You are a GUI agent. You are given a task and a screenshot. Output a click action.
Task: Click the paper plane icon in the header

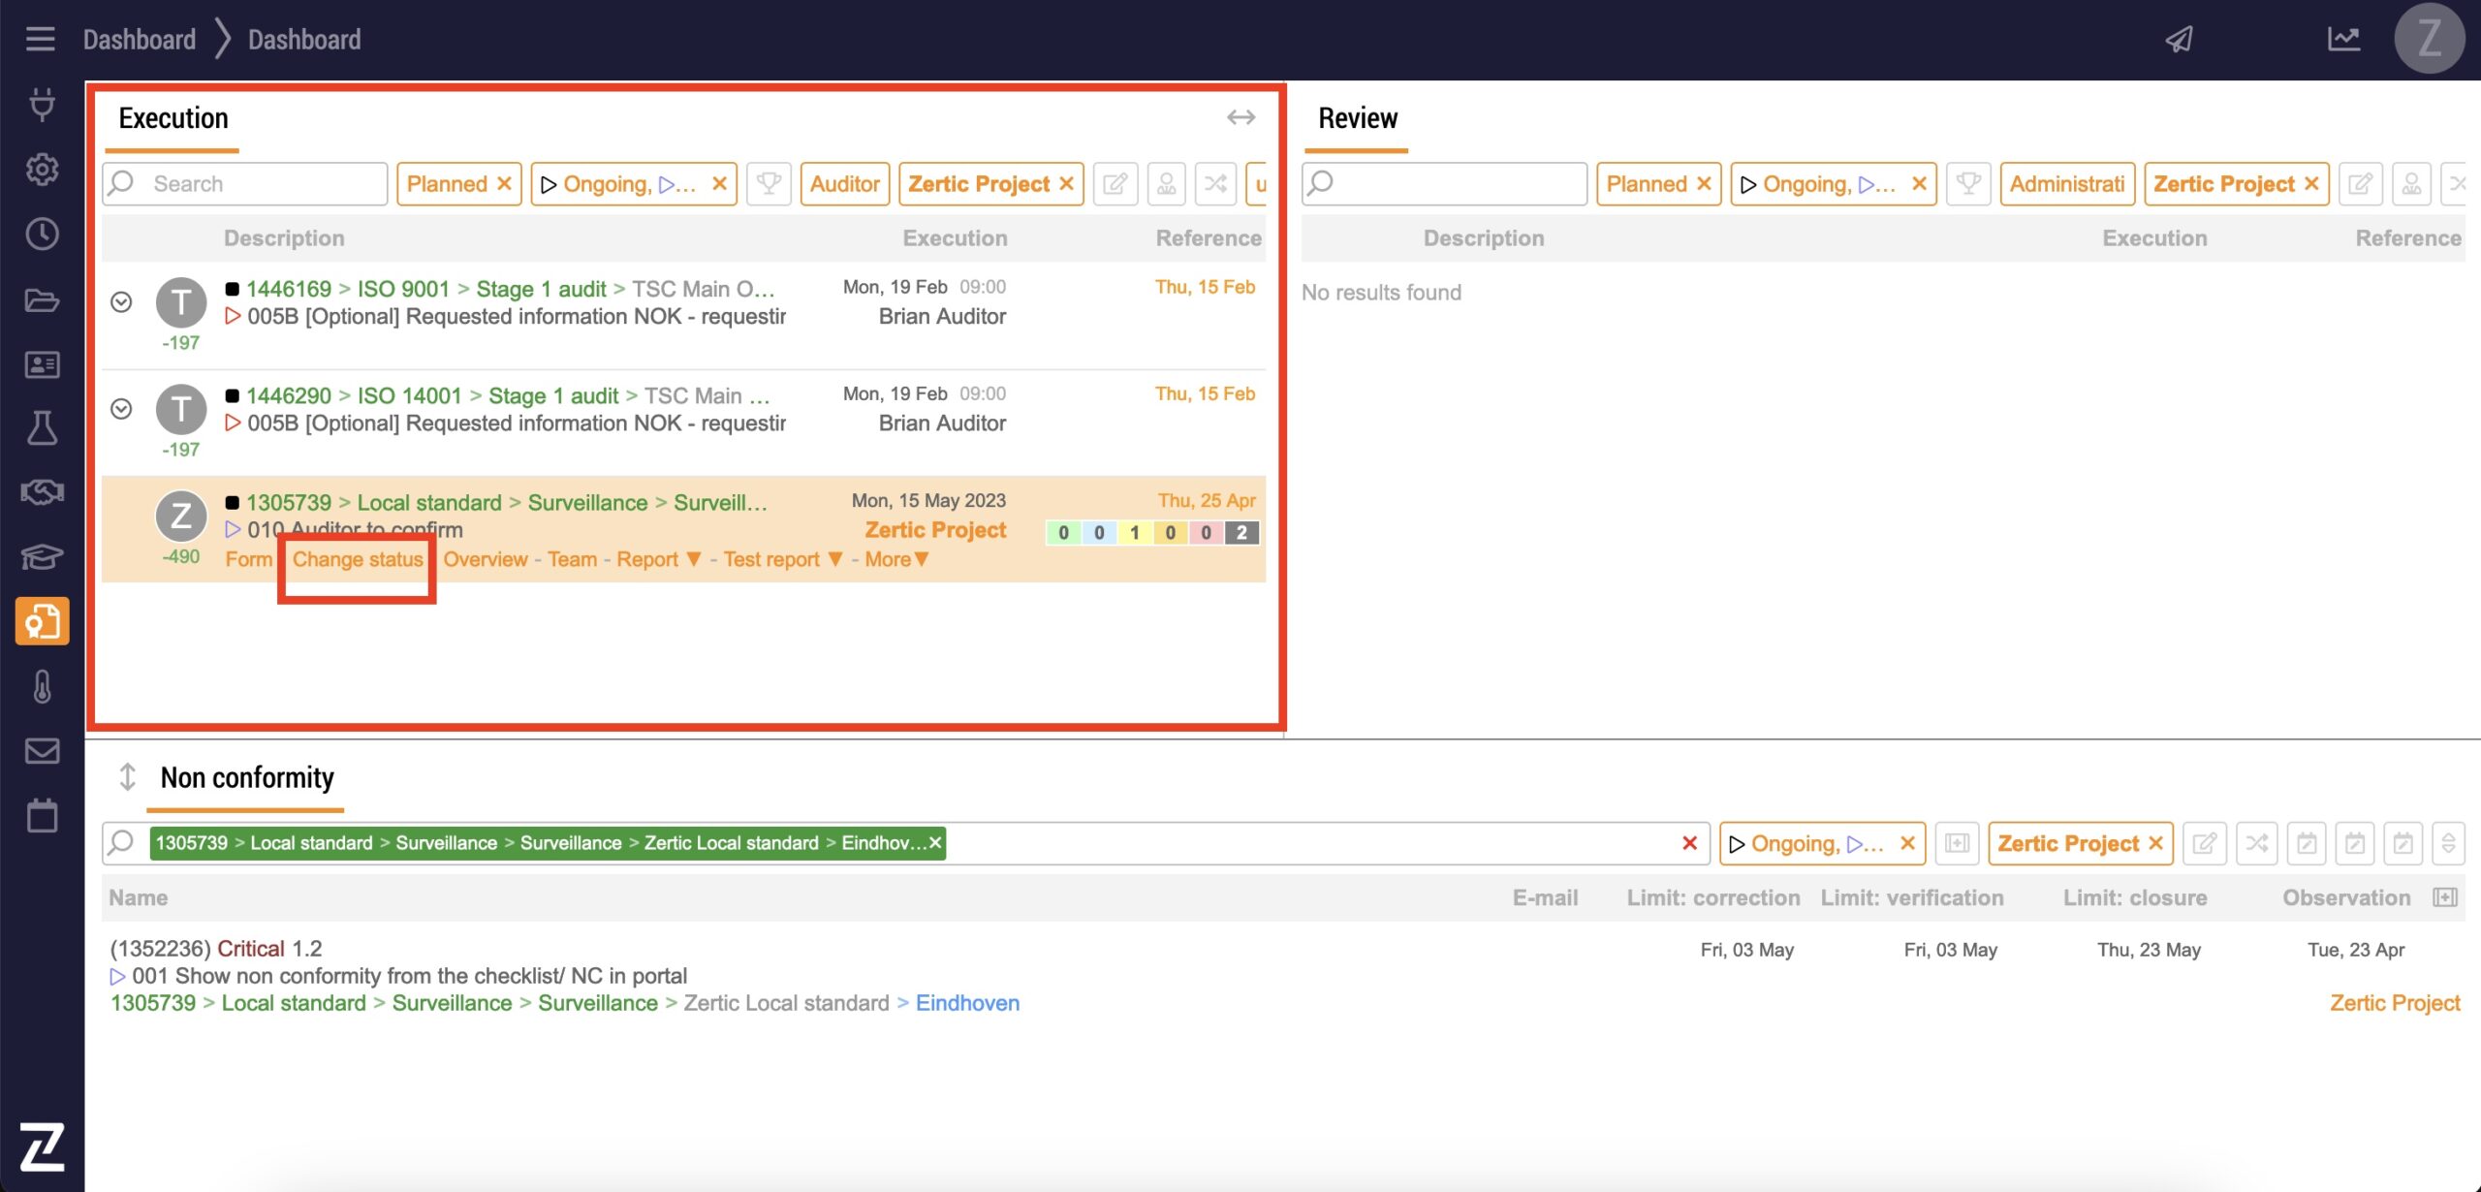coord(2180,39)
